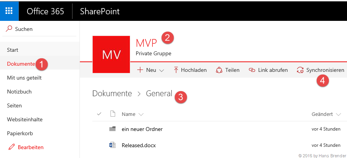Open the Released.docx file name link
This screenshot has height=158, width=347.
point(139,145)
